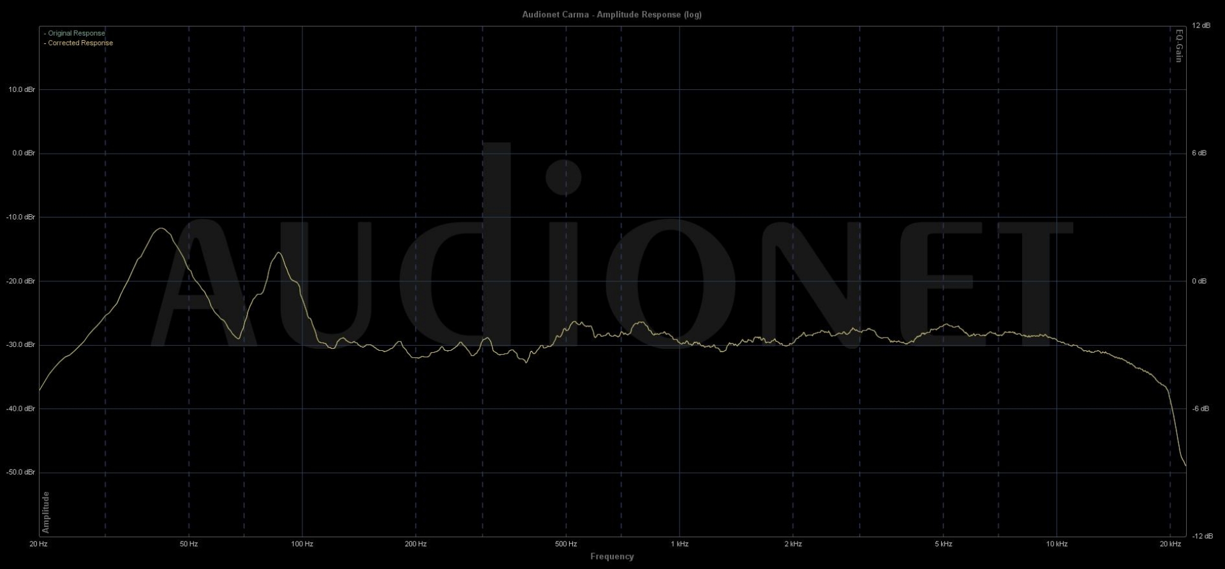Click the "-20.0 dBr" amplitude axis label
1225x569 pixels.
(21, 281)
